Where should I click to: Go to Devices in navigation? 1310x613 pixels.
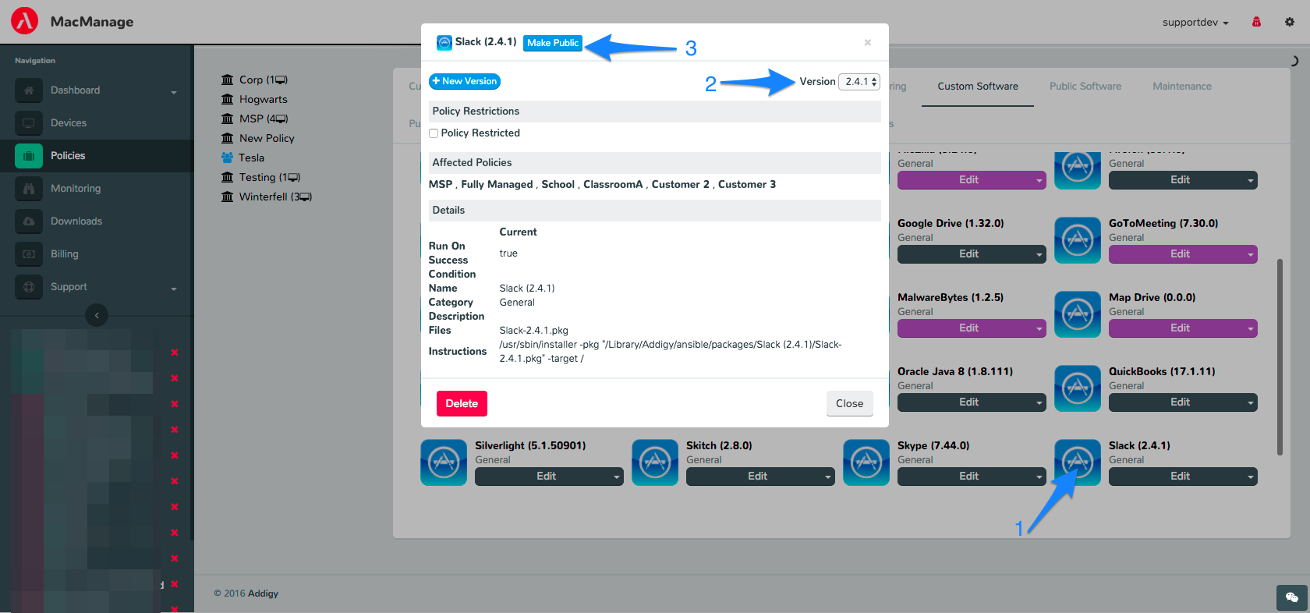point(69,123)
